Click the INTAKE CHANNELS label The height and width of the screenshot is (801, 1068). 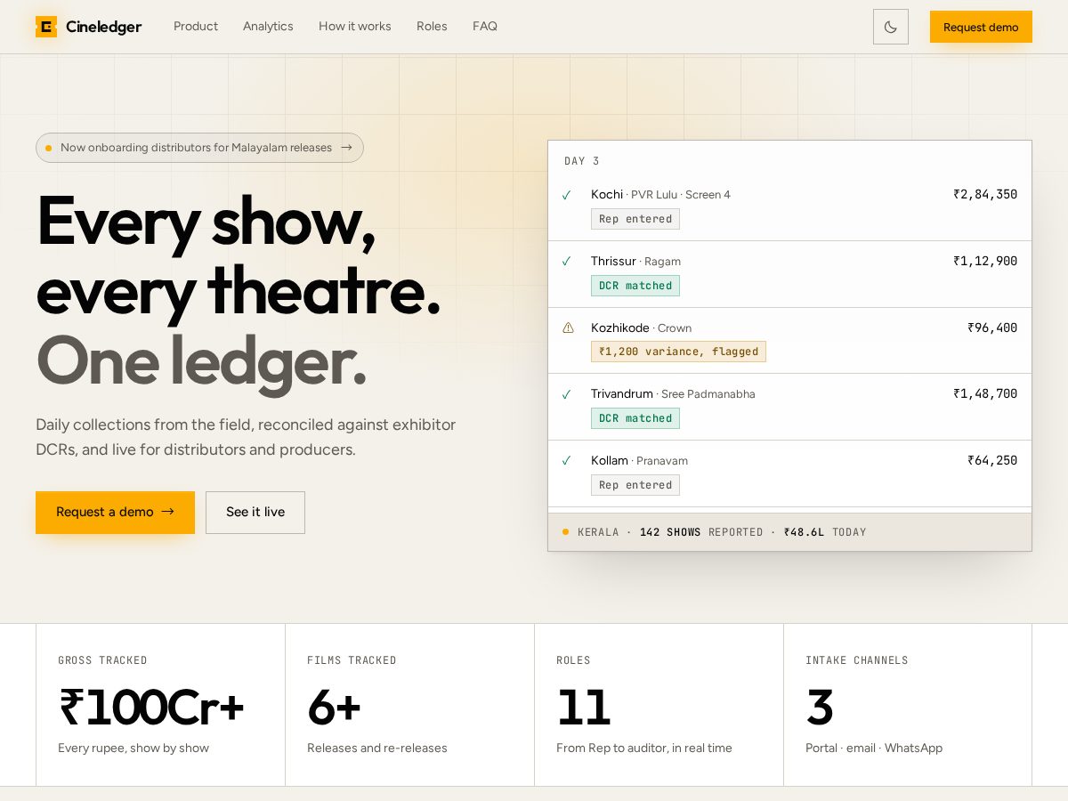click(x=857, y=660)
